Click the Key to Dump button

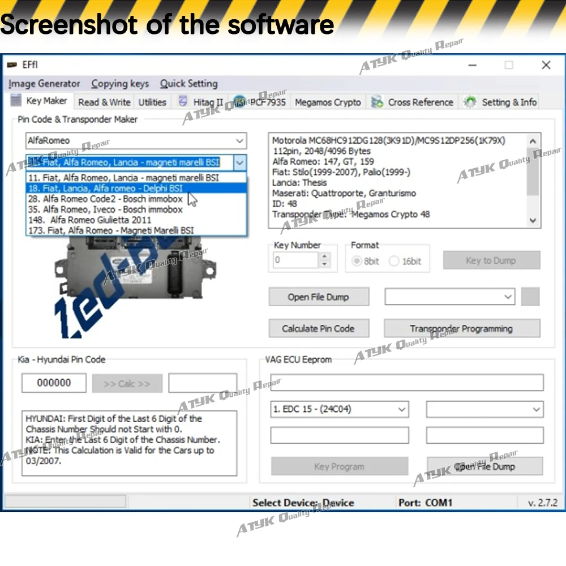(x=492, y=260)
